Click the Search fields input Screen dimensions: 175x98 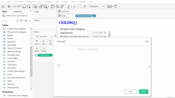click(8, 21)
